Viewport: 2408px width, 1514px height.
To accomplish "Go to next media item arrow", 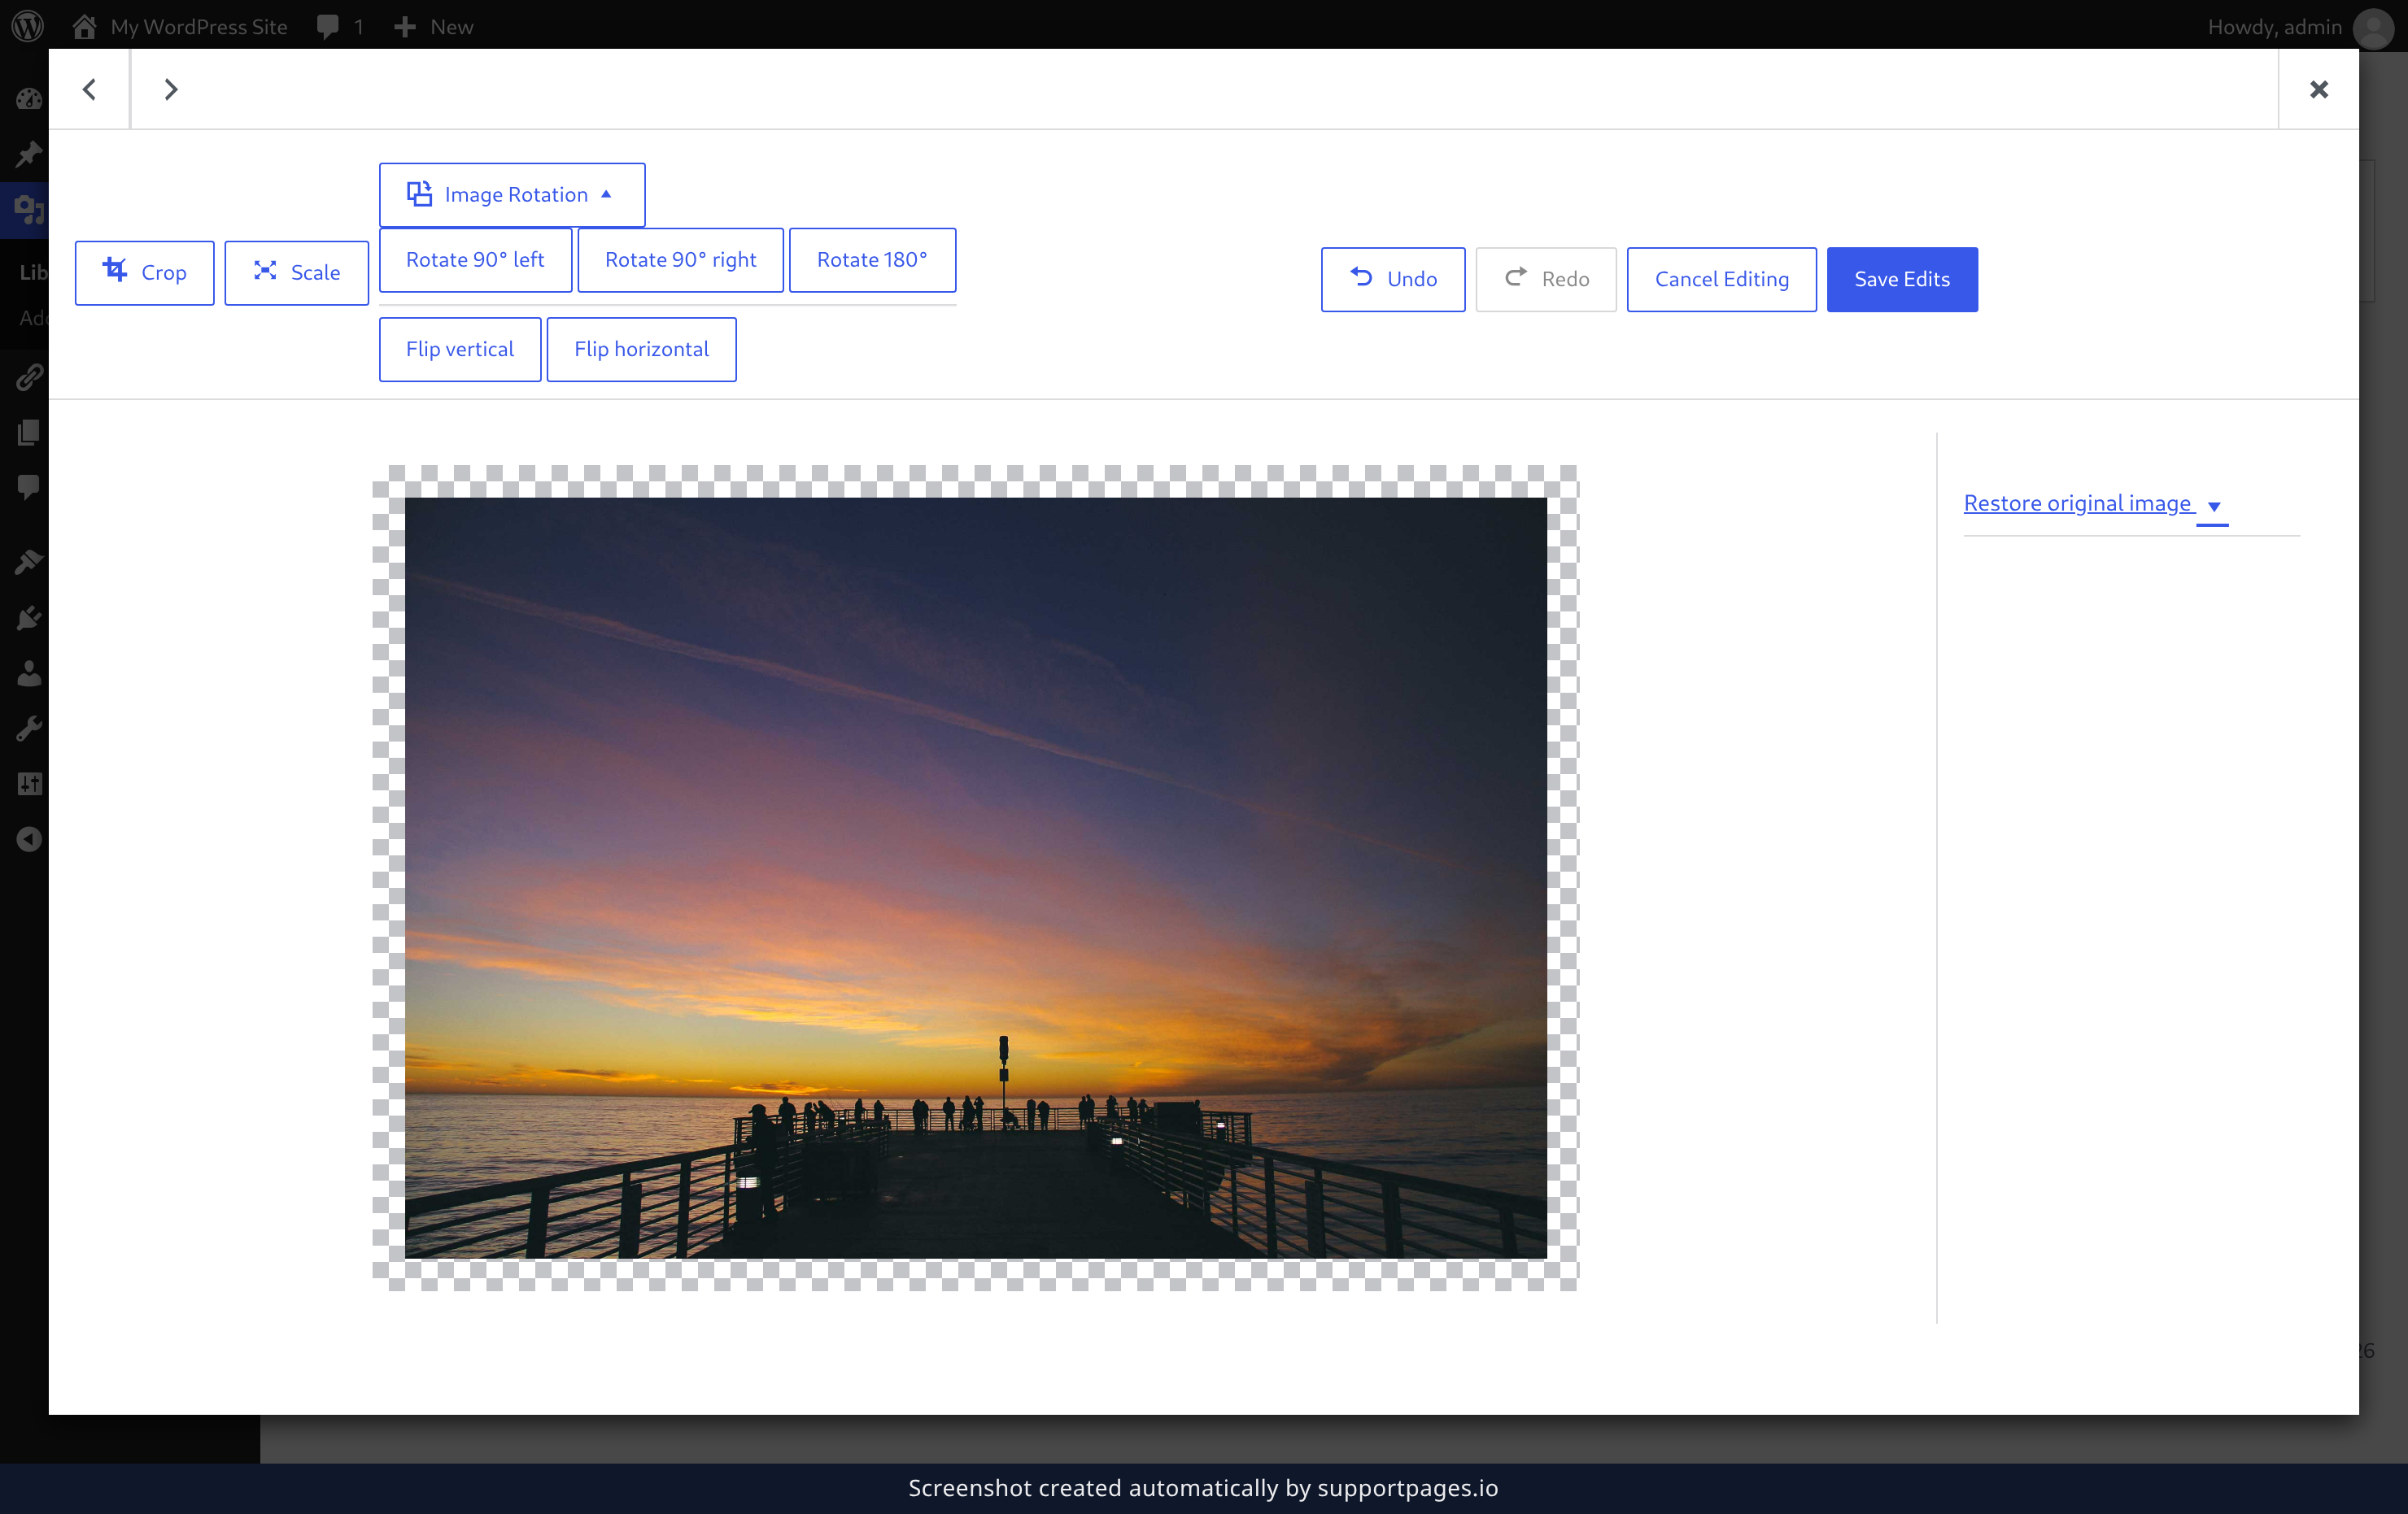I will 171,89.
